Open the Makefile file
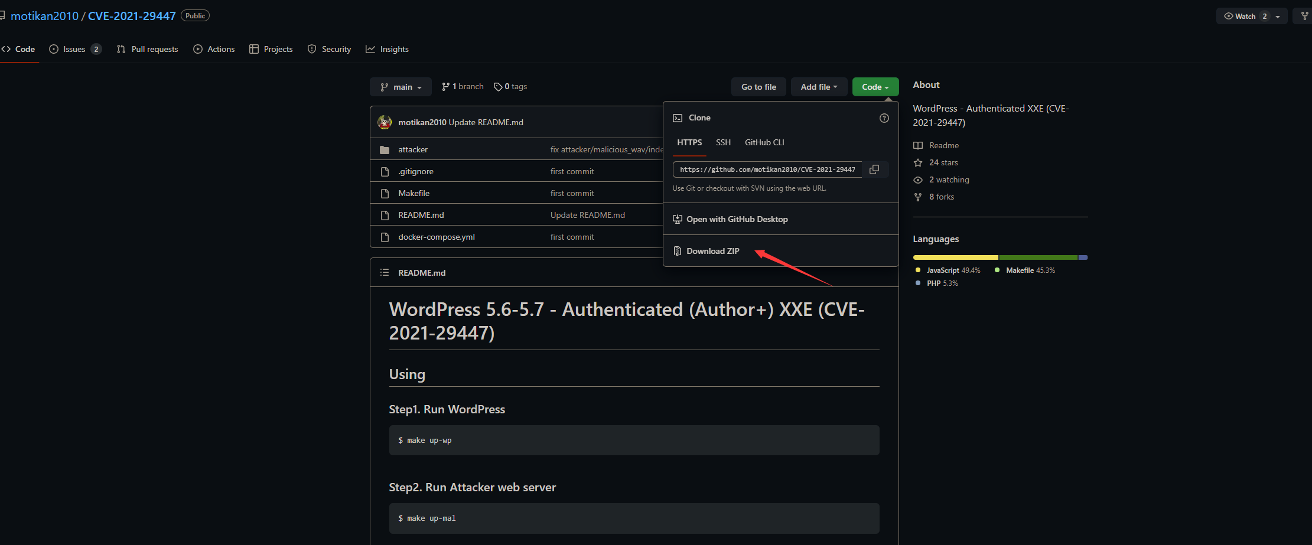The width and height of the screenshot is (1312, 545). tap(414, 194)
